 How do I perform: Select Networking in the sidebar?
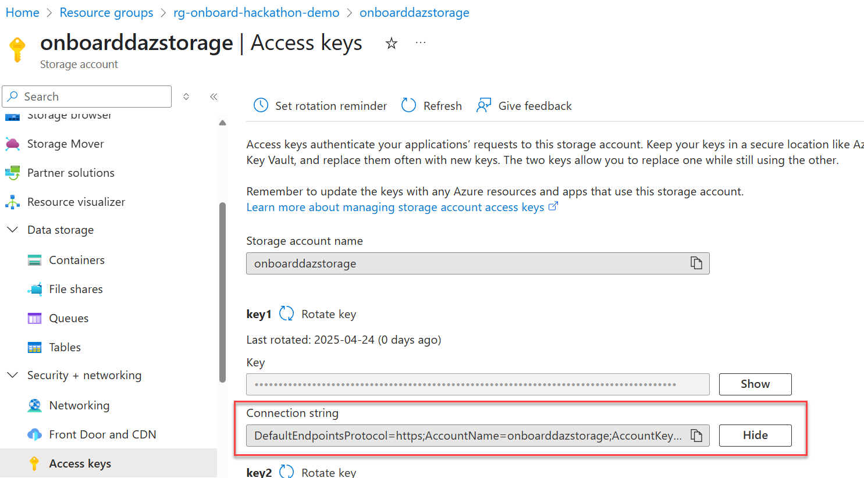click(x=79, y=405)
